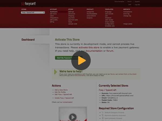
Task: Click Edit My Profile action
Action: pos(60,92)
